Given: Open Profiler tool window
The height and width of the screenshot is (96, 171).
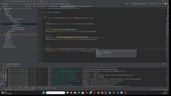Looking at the screenshot, I should (41, 88).
